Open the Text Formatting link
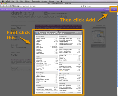Screen dimensions: 118x96 pos(18,47)
